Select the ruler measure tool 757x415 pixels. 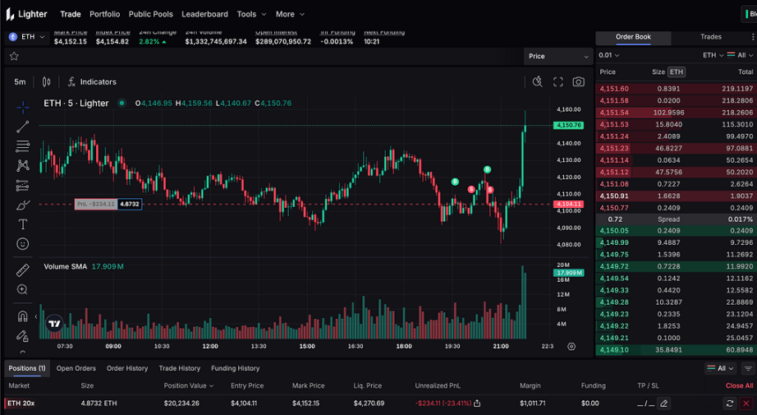(22, 270)
